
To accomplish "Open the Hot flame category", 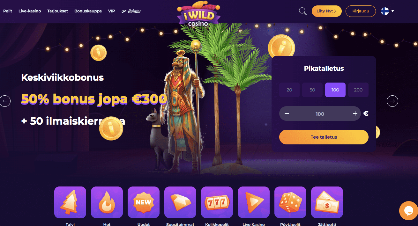I will tap(107, 202).
